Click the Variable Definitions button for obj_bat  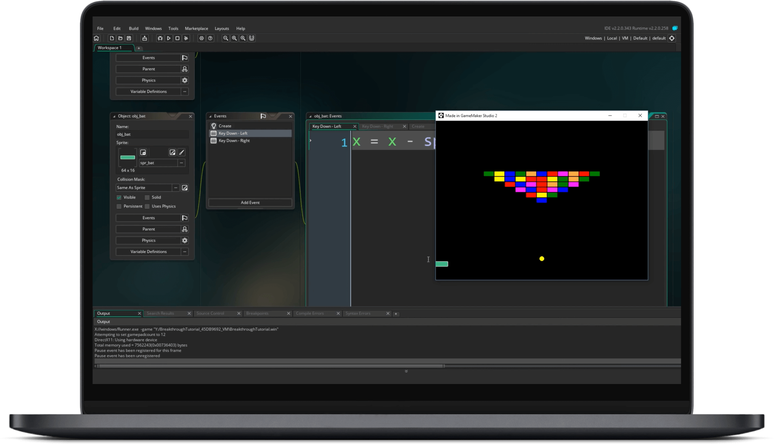click(148, 252)
